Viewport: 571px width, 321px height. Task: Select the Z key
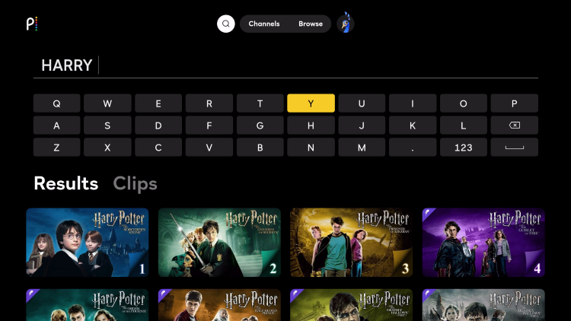tap(56, 148)
